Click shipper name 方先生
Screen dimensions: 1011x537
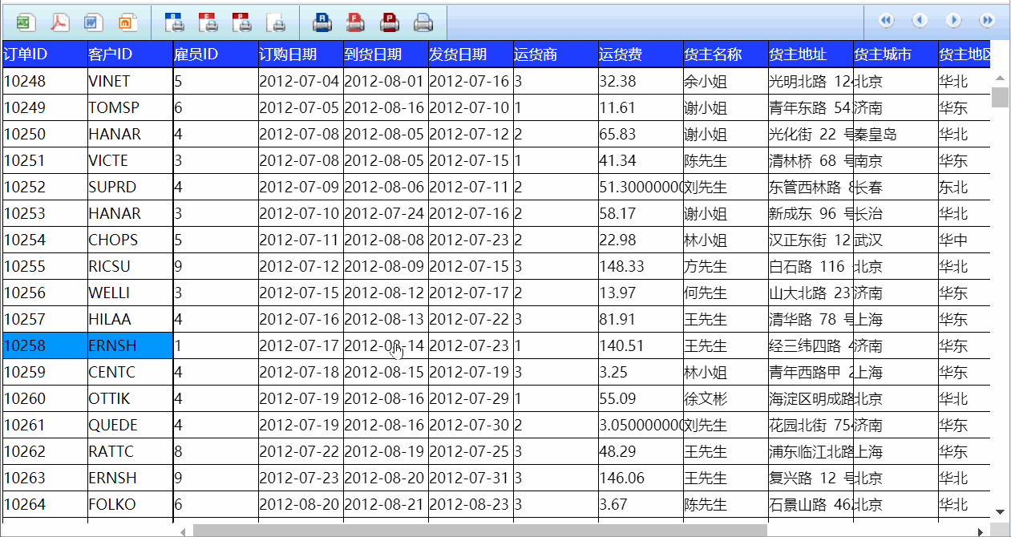click(x=726, y=266)
